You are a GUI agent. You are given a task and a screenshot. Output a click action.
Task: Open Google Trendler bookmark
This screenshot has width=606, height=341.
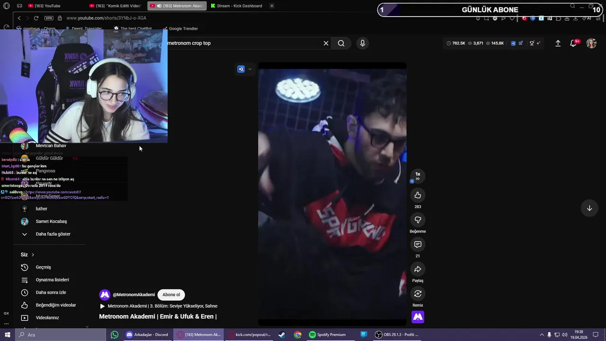click(x=180, y=28)
